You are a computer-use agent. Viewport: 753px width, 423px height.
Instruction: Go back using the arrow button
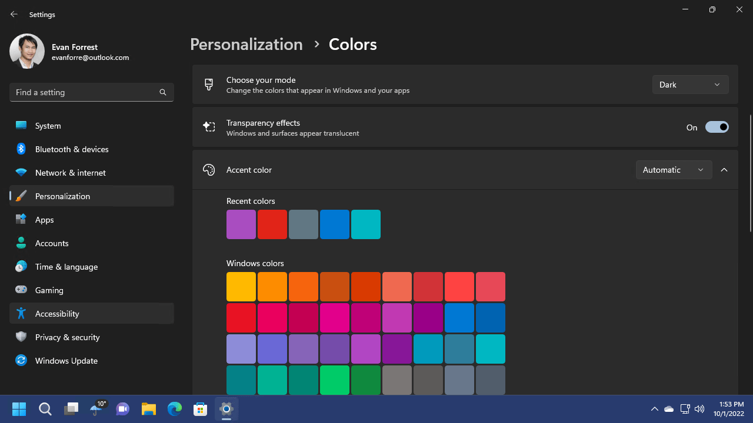pyautogui.click(x=14, y=14)
